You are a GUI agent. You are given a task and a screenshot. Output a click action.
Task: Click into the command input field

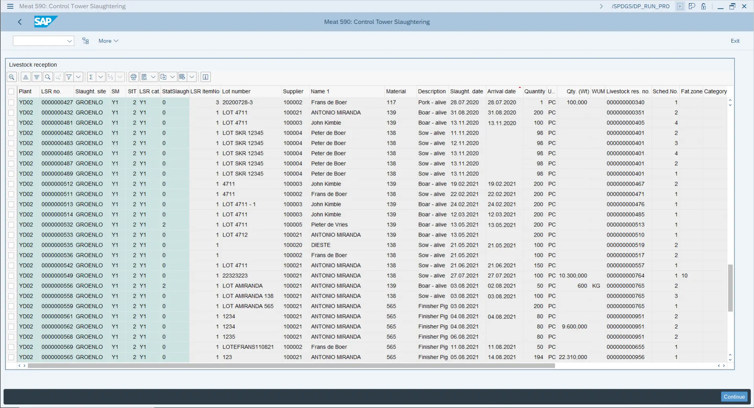[x=39, y=41]
